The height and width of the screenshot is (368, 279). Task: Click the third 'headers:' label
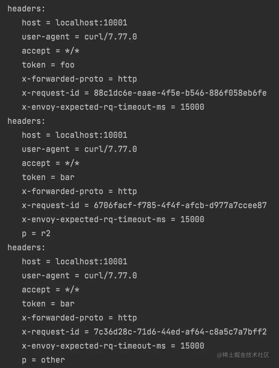[x=26, y=248]
